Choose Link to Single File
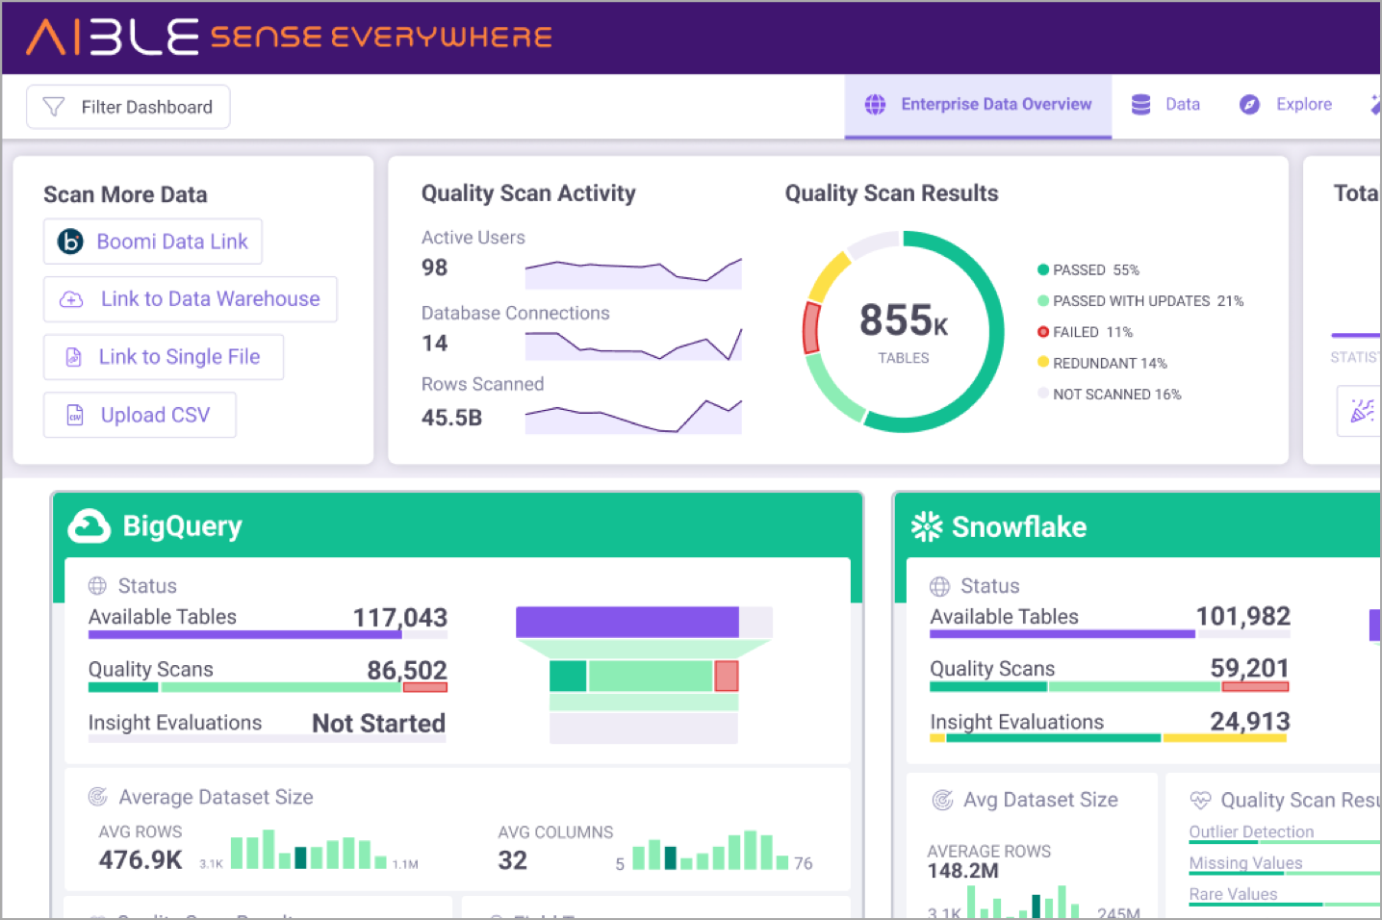Screen dimensions: 1382x920 164,357
